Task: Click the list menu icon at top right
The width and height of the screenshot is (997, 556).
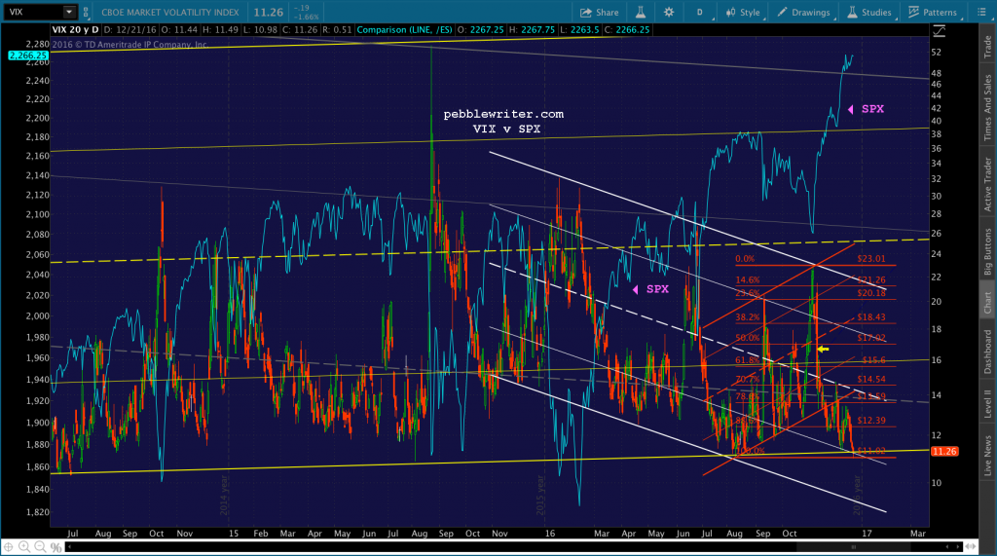Action: coord(981,12)
